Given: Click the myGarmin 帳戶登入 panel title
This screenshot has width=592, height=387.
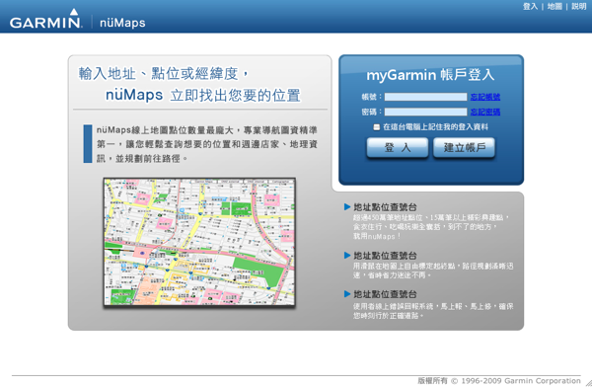Looking at the screenshot, I should coord(430,75).
